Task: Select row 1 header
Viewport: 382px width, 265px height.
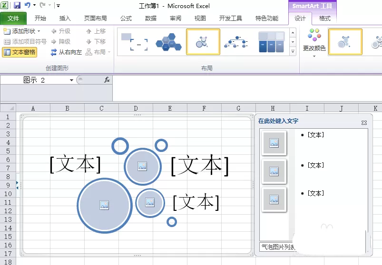Action: pos(8,117)
